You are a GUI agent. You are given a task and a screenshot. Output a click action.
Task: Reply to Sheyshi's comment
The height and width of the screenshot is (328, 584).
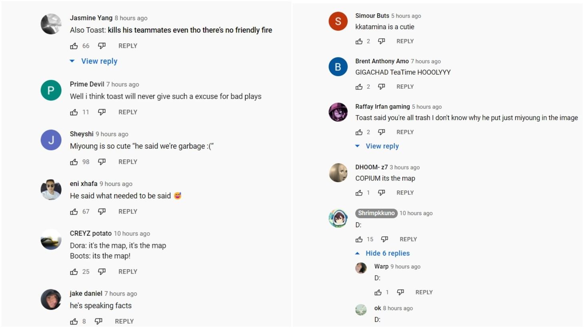(128, 161)
